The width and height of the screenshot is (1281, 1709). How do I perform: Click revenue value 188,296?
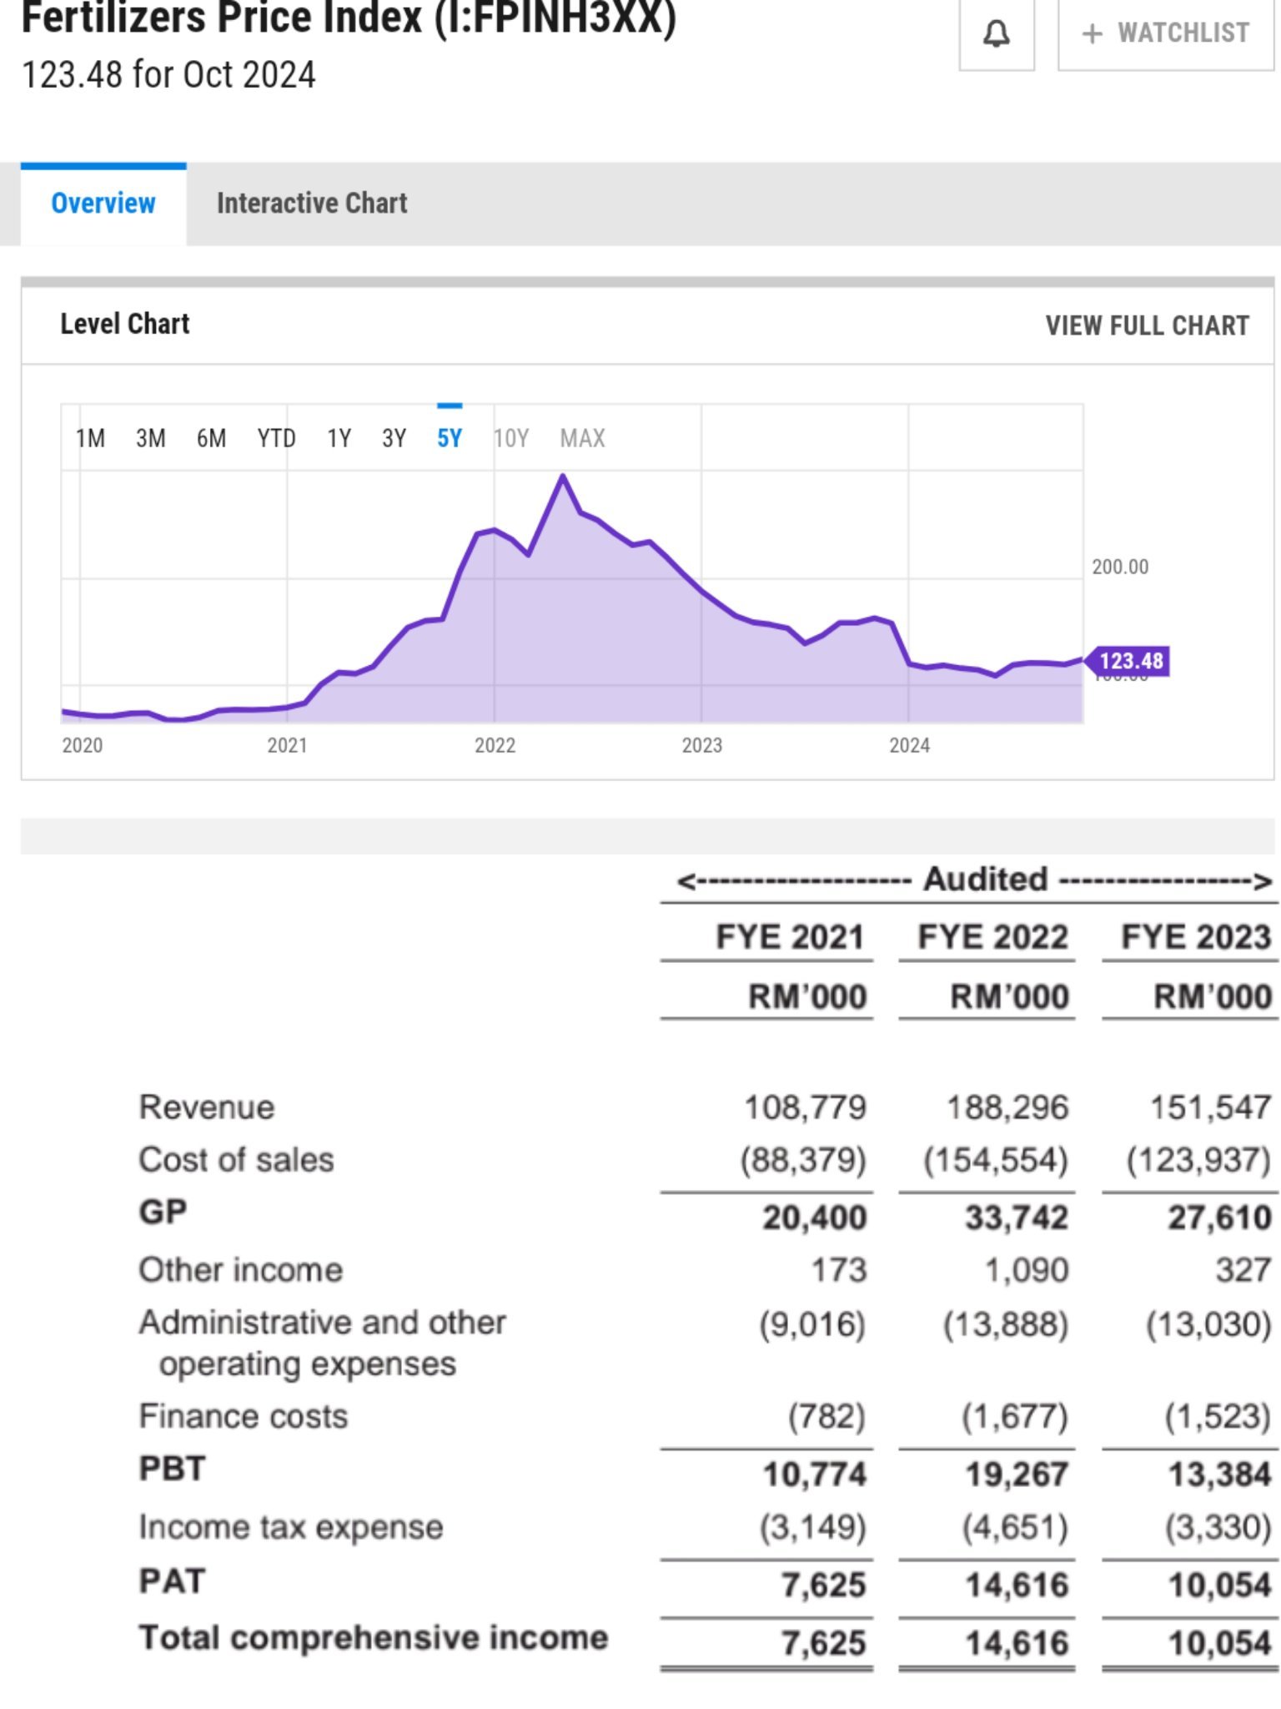tap(1007, 1107)
